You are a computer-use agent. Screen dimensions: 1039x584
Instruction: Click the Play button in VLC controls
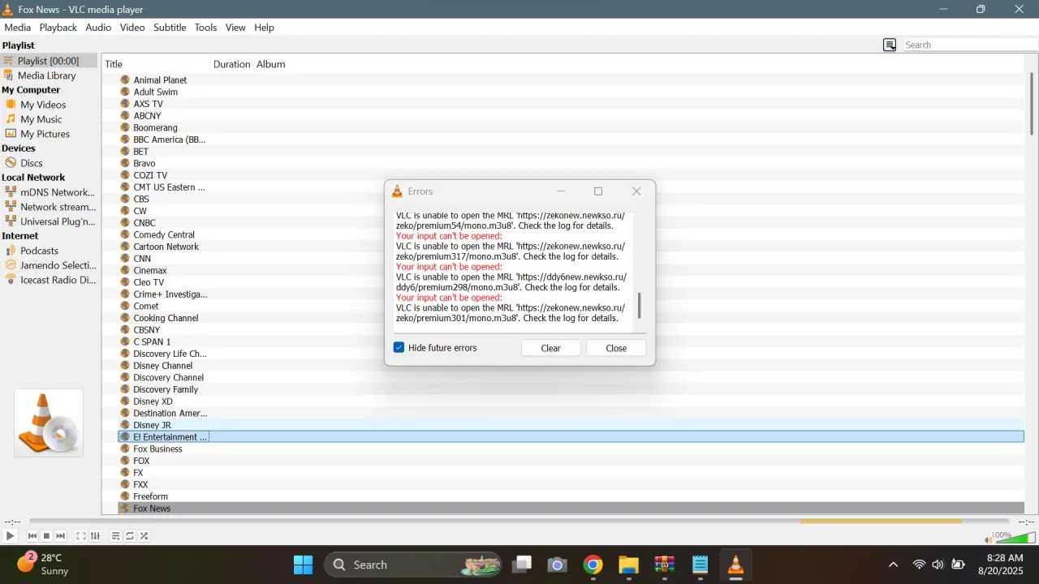(x=10, y=536)
